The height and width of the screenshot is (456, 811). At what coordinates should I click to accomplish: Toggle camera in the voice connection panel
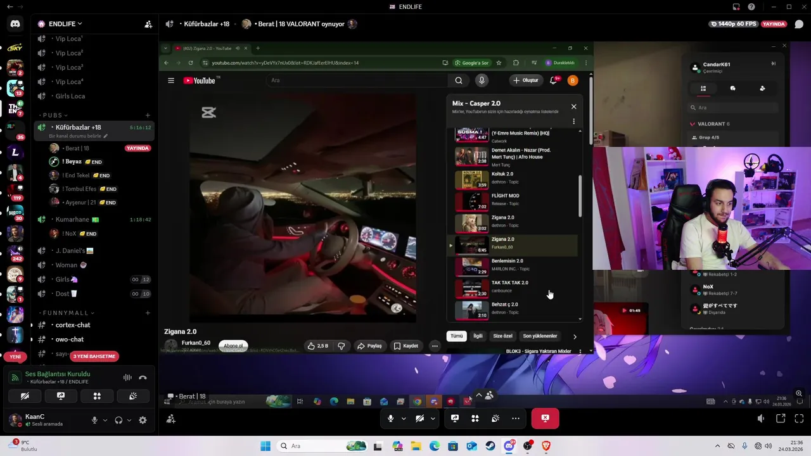click(25, 396)
